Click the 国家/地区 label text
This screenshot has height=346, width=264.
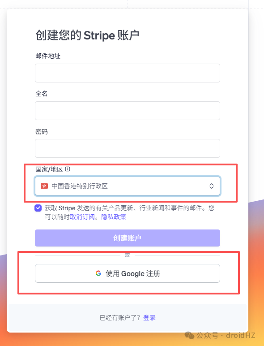coord(49,169)
